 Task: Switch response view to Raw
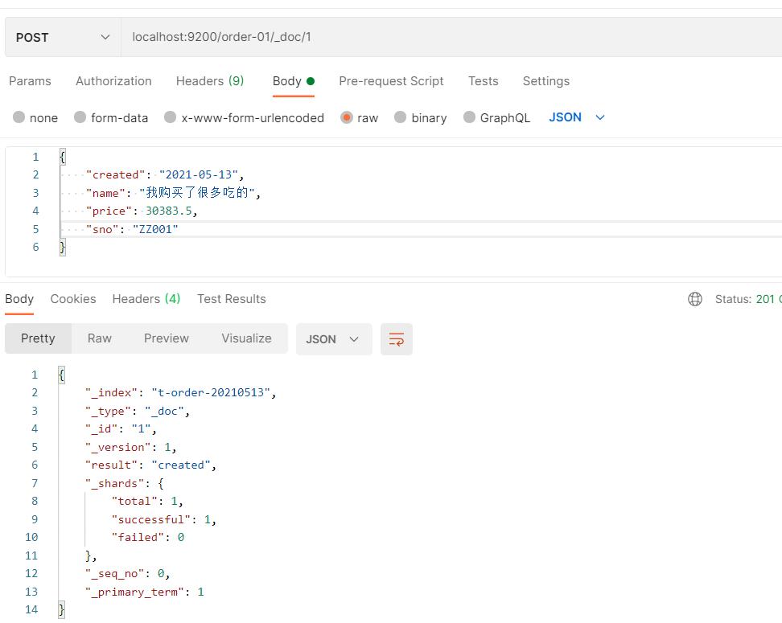(100, 338)
